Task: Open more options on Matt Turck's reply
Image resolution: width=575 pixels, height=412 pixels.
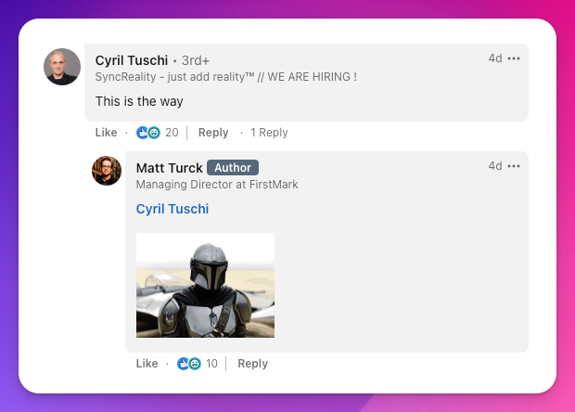Action: 514,166
